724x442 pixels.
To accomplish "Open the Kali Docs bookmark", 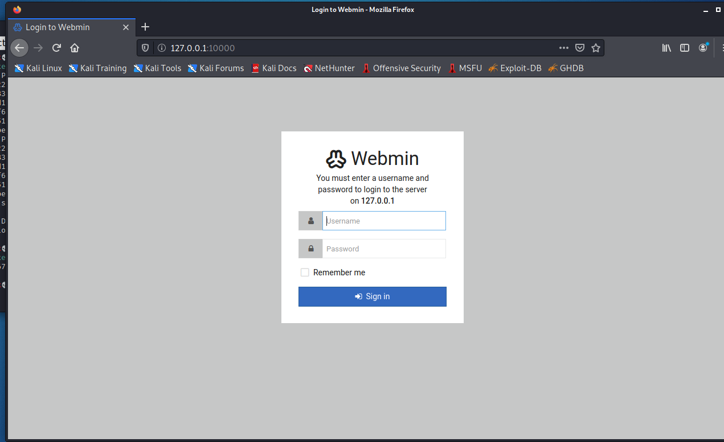I will coord(274,68).
